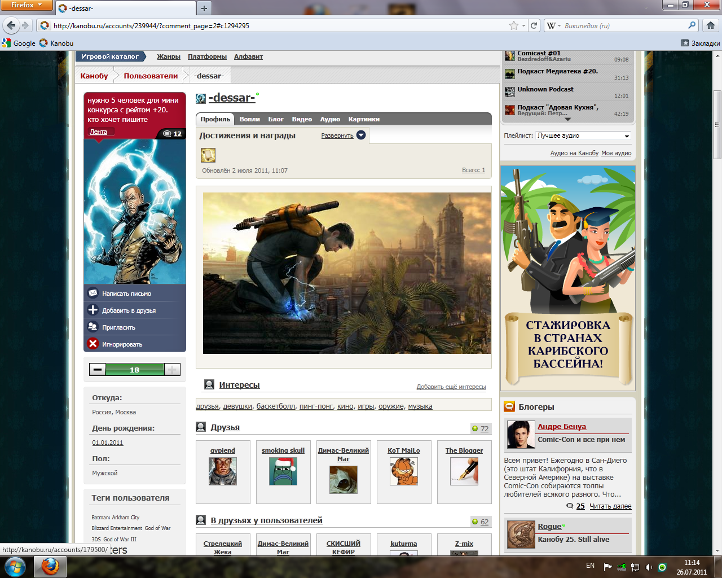Open the Лента link on status banner

(x=99, y=132)
